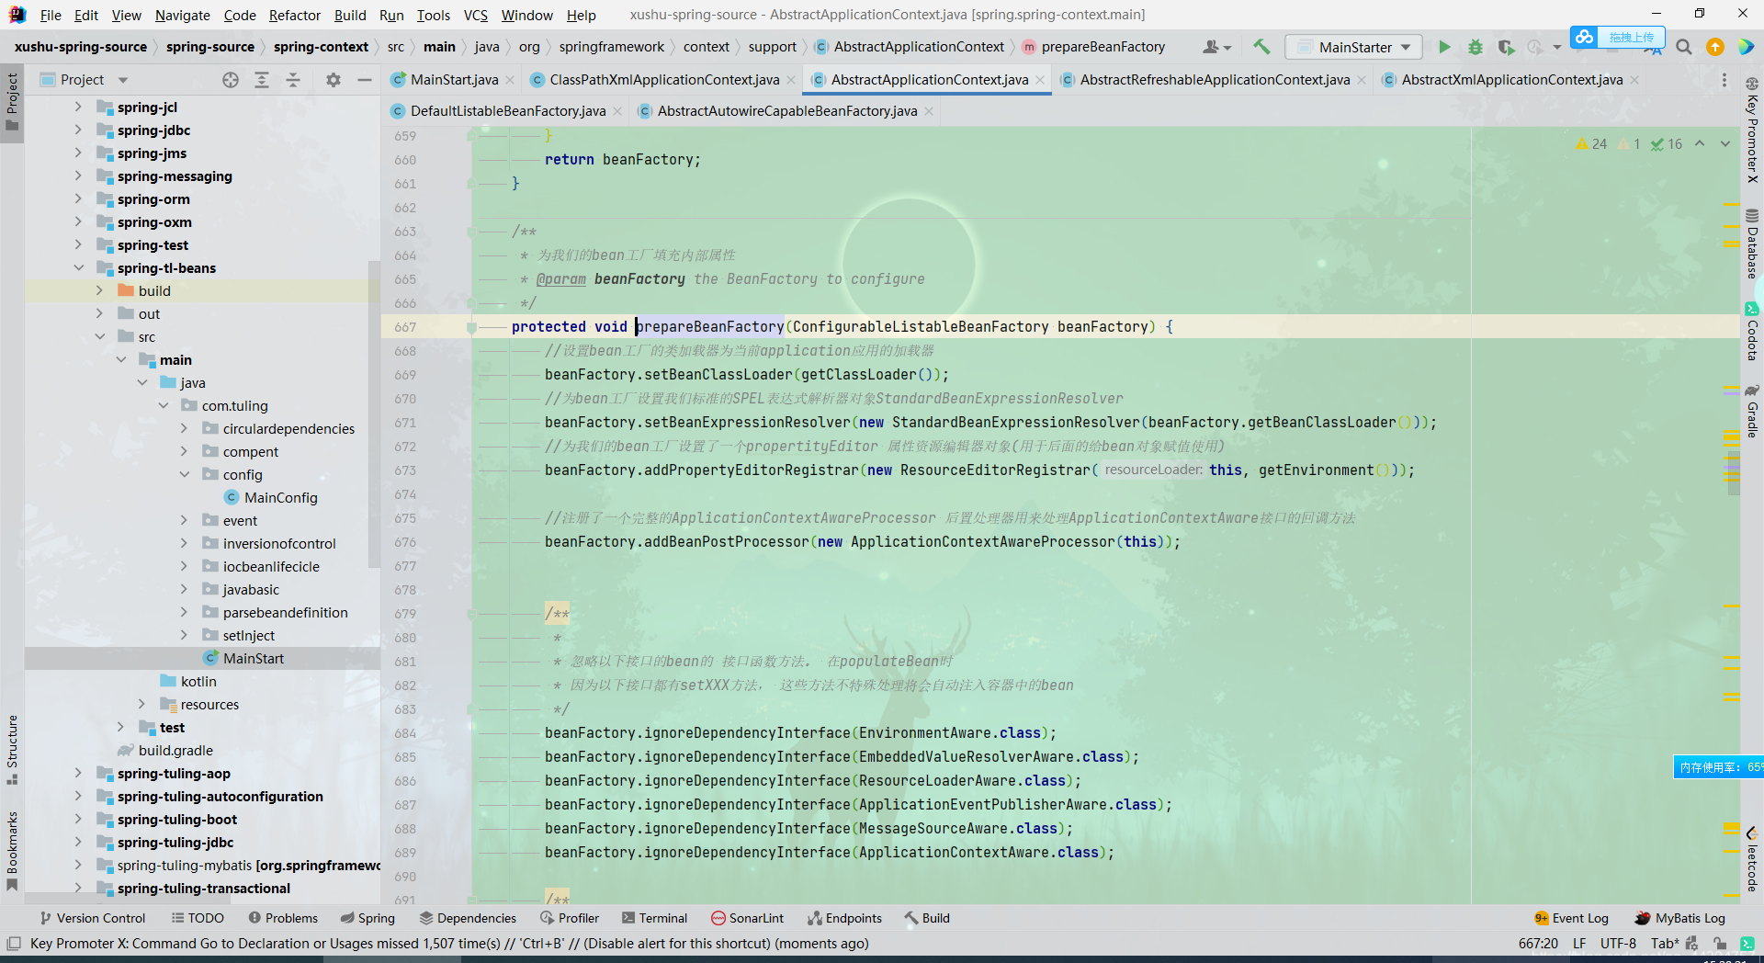Expand the circulardependencies package
This screenshot has height=963, width=1764.
click(185, 429)
